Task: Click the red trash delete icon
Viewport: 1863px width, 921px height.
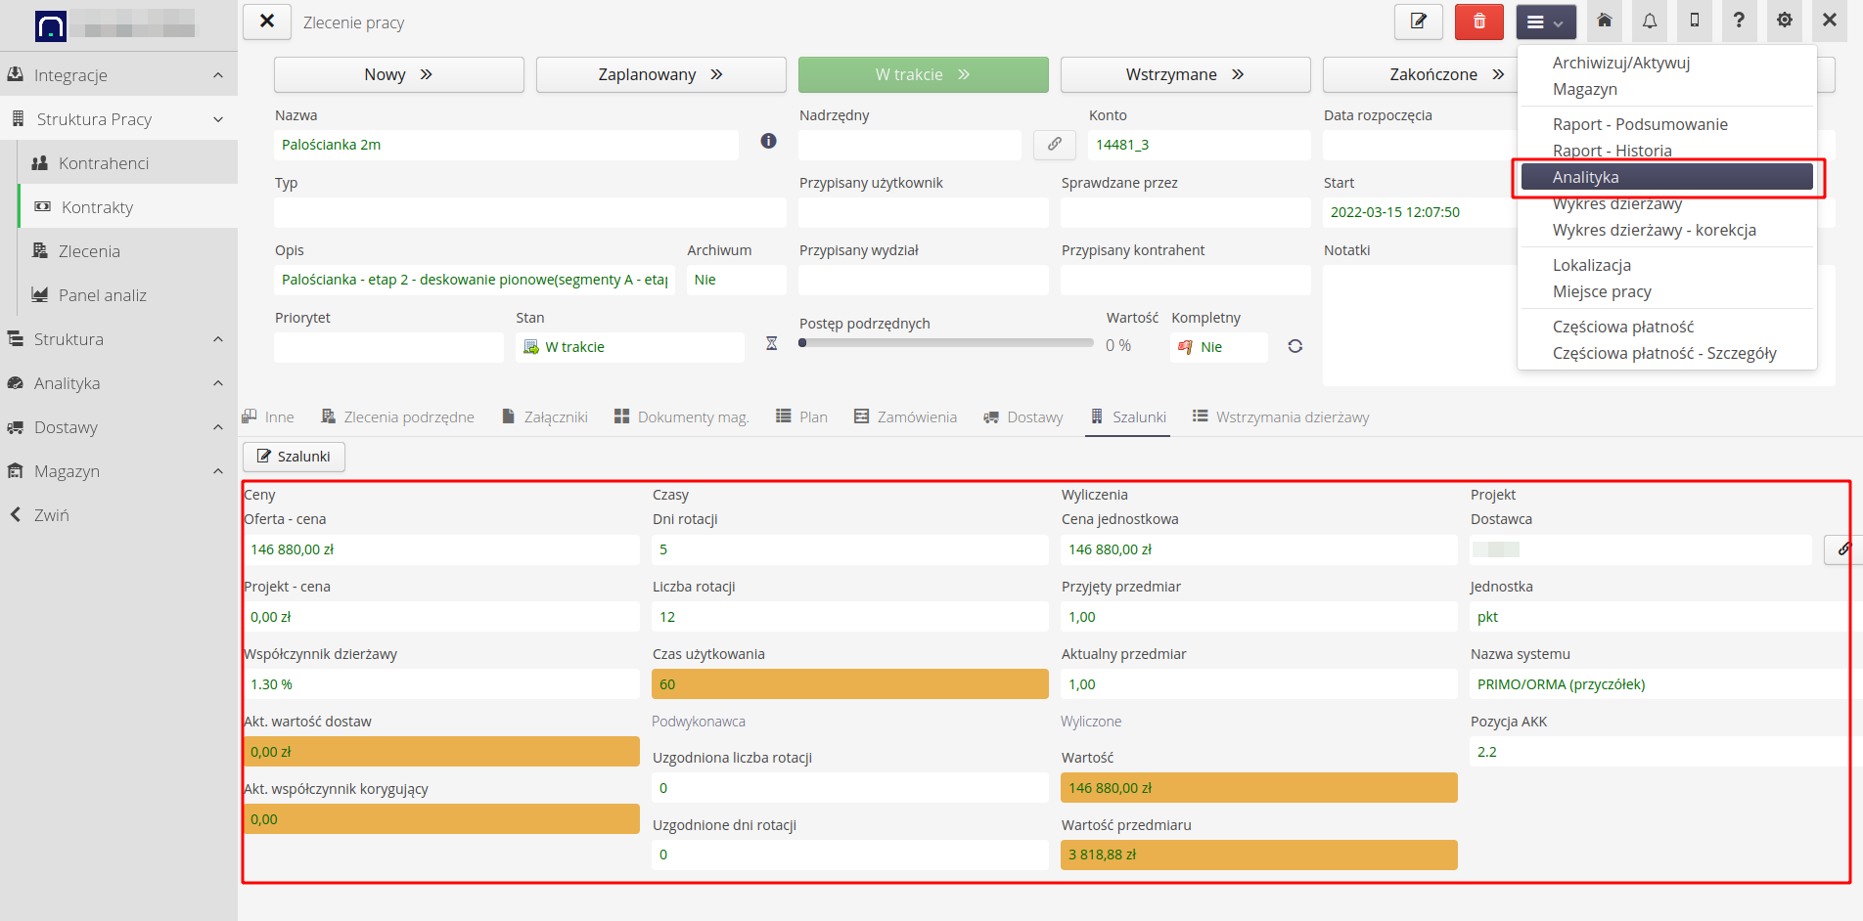Action: 1478,22
